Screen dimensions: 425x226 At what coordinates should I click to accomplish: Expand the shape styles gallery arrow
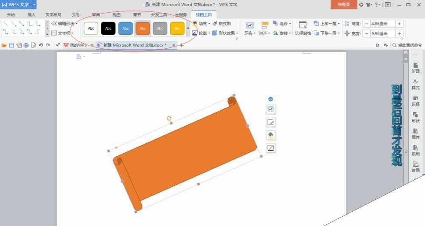(x=188, y=28)
